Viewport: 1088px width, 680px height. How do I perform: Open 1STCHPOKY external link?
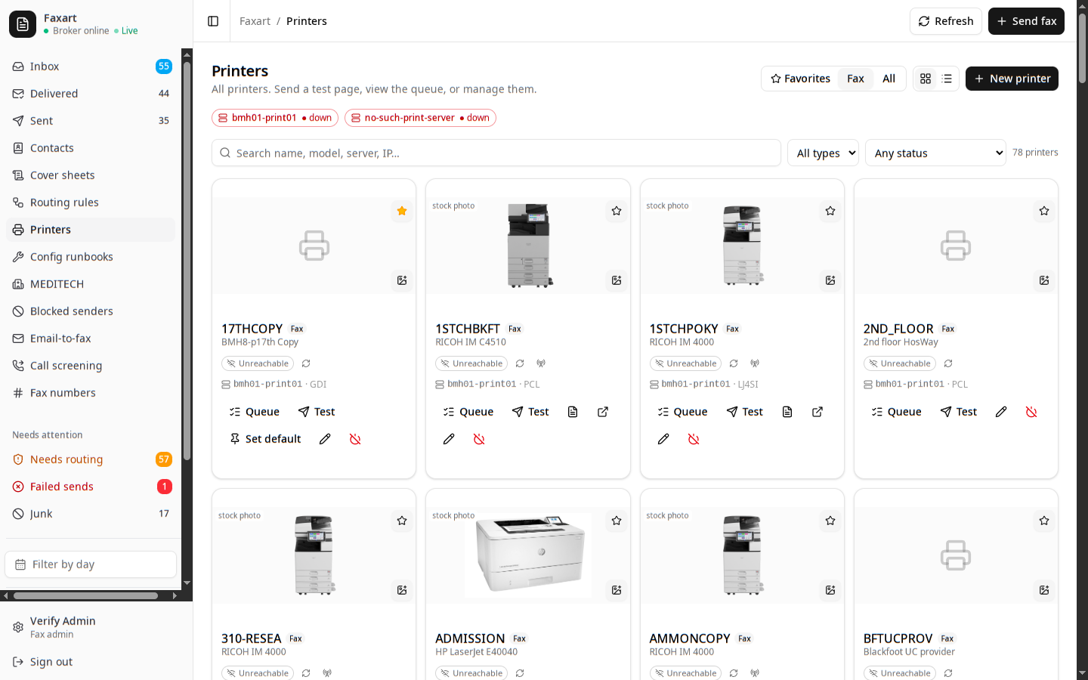(818, 412)
